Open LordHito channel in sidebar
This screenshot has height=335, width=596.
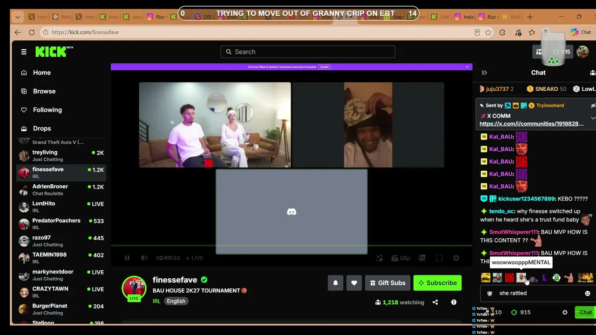(x=61, y=207)
